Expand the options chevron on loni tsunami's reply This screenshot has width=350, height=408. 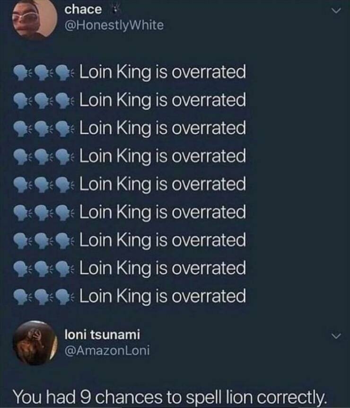point(335,336)
